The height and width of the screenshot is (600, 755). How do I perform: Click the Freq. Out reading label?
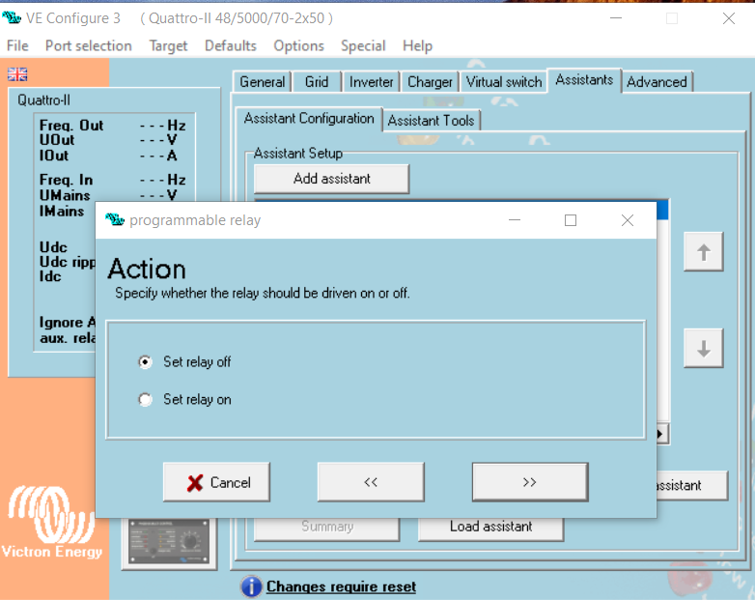pyautogui.click(x=71, y=126)
